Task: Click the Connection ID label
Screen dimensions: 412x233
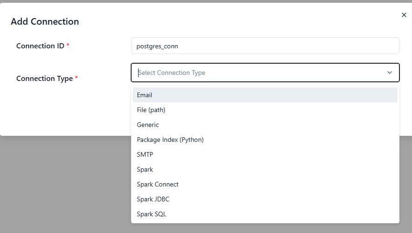Action: click(x=40, y=46)
